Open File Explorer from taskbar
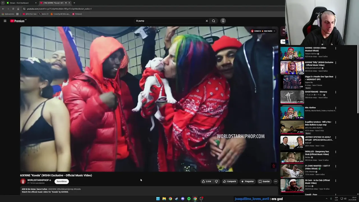359x202 pixels. pyautogui.click(x=164, y=199)
